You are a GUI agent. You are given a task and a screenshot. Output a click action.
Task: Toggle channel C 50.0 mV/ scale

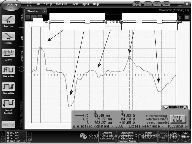click(13, 138)
